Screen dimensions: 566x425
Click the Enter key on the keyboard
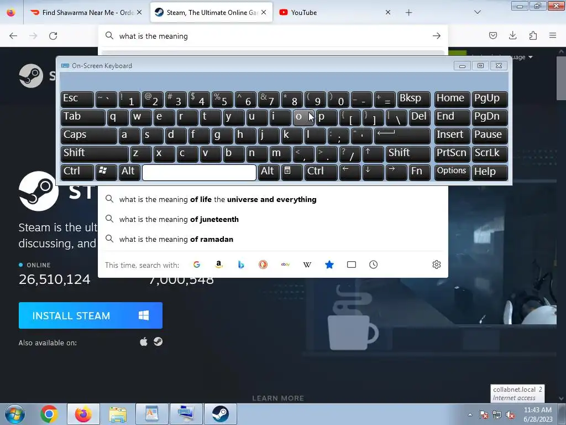[402, 135]
